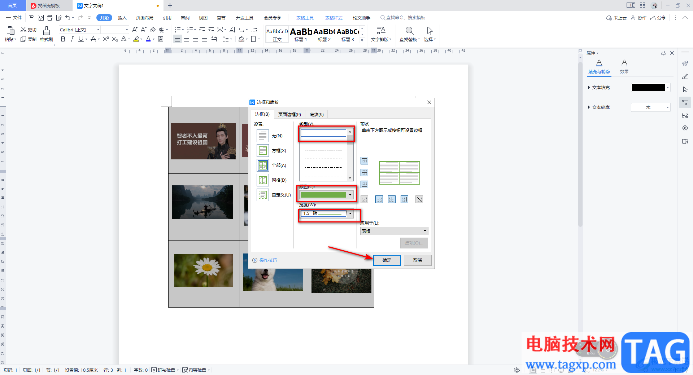Select the All borders setting
The width and height of the screenshot is (693, 375).
coord(263,165)
